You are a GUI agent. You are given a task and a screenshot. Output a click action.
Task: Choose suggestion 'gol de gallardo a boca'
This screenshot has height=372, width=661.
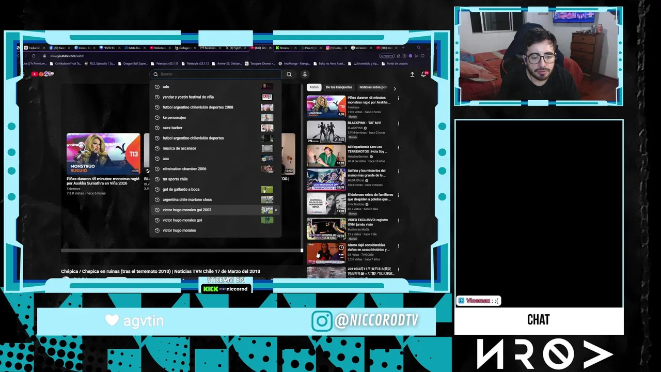(215, 190)
